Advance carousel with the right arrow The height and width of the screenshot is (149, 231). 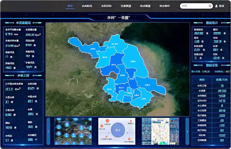point(187,131)
